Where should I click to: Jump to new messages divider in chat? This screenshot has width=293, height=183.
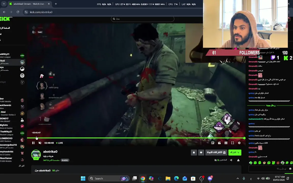pos(271,105)
